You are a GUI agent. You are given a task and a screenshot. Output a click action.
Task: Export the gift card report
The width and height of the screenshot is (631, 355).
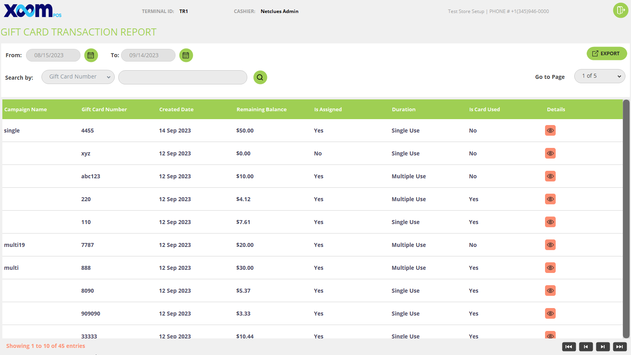(607, 54)
